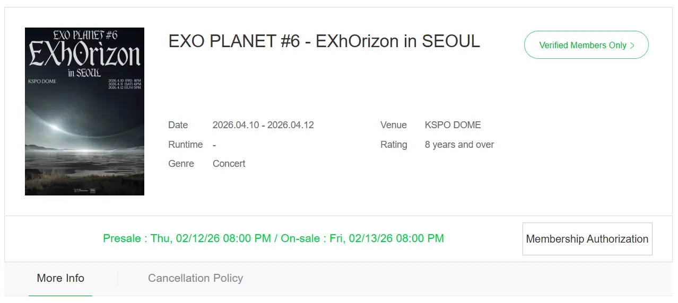Click the 8 years and over rating
This screenshot has height=303, width=678.
459,145
